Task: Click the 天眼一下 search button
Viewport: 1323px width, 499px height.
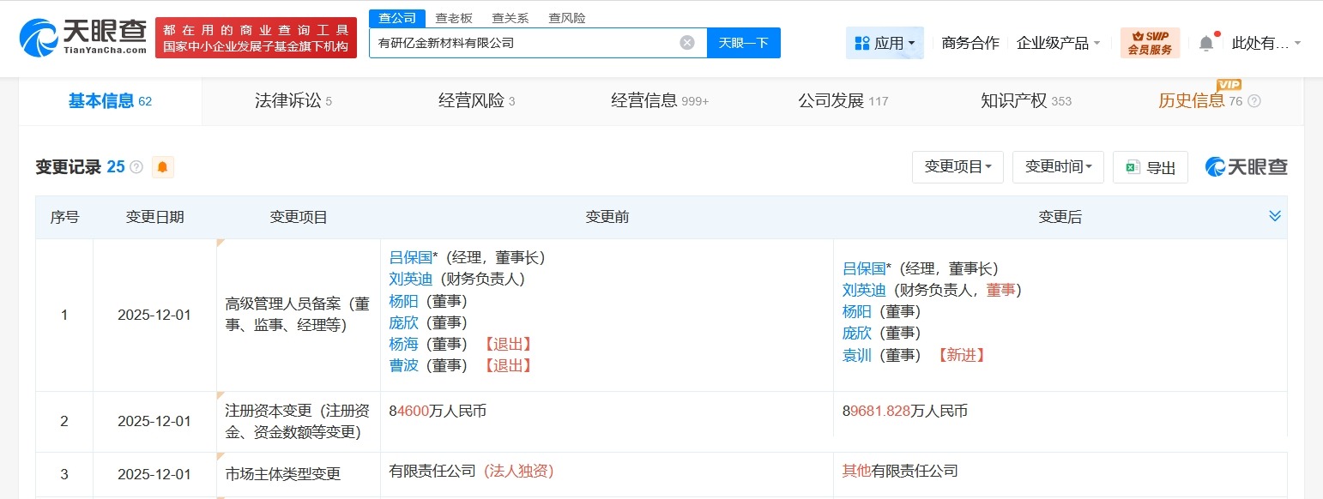Action: (744, 42)
